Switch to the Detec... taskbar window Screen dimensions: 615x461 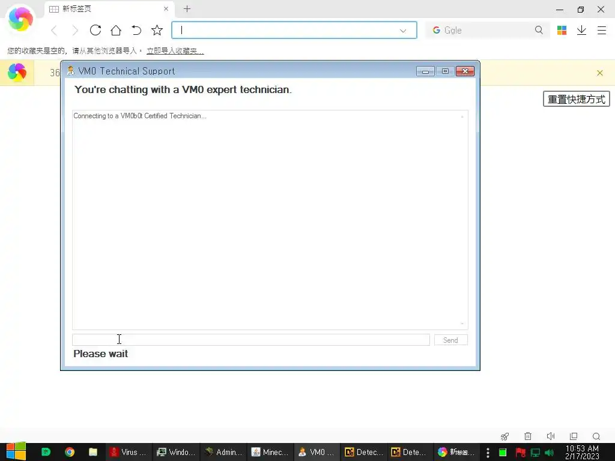363,452
